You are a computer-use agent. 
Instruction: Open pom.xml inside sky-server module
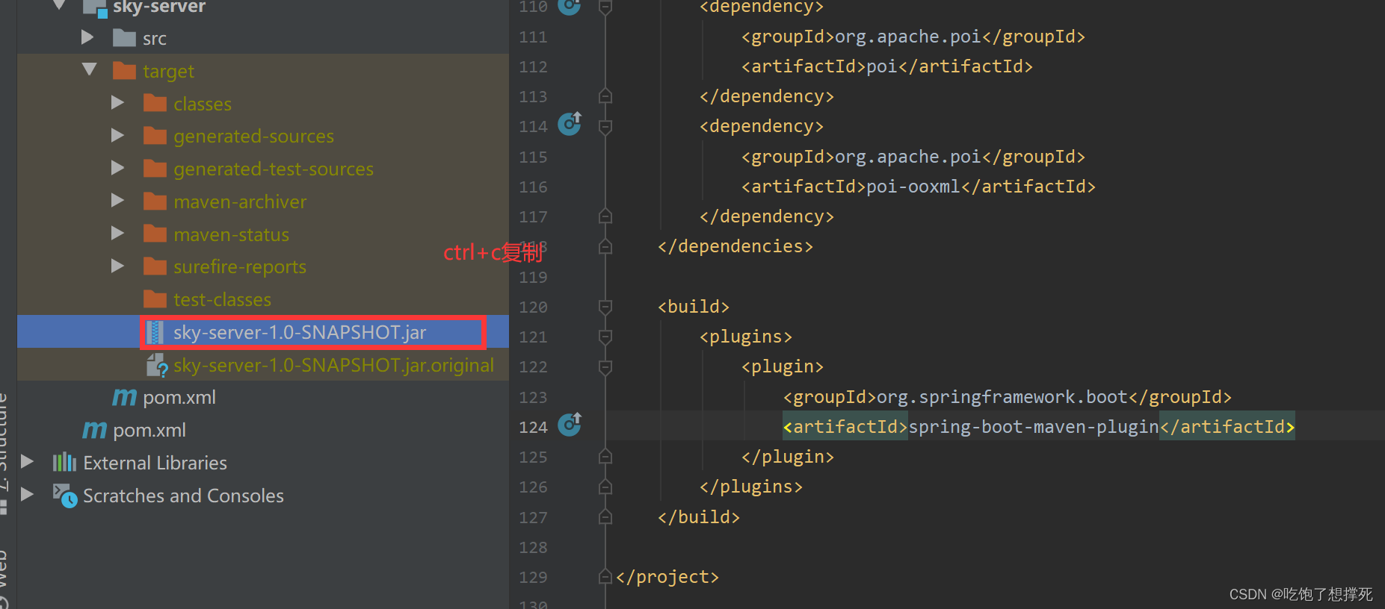[179, 397]
